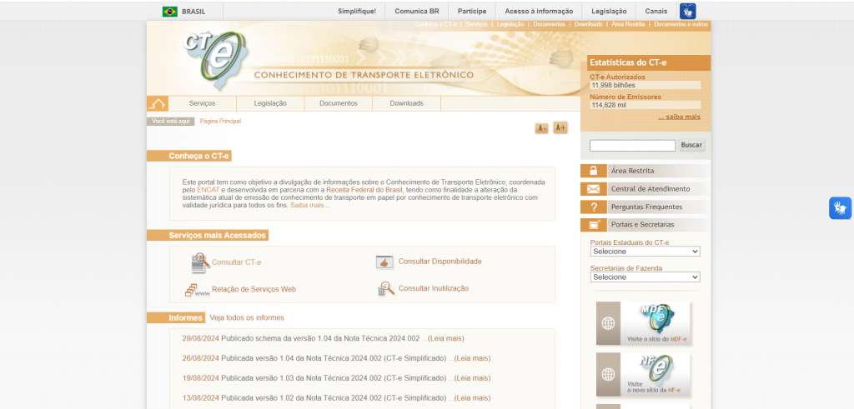
Task: Click the Consultar CT-e text link
Action: pos(236,262)
